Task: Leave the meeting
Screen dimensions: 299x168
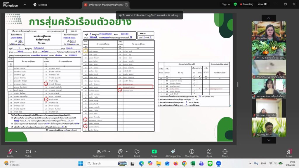Action: (289, 153)
